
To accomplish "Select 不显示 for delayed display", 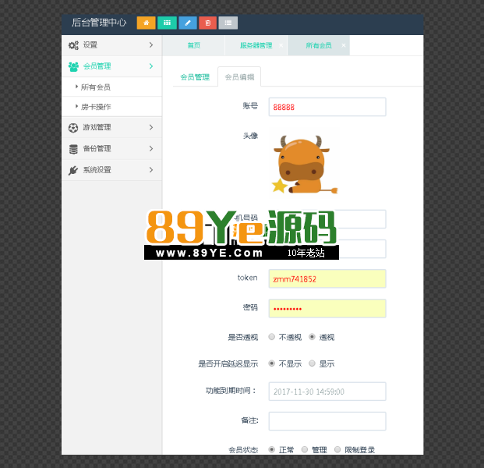I will 272,363.
